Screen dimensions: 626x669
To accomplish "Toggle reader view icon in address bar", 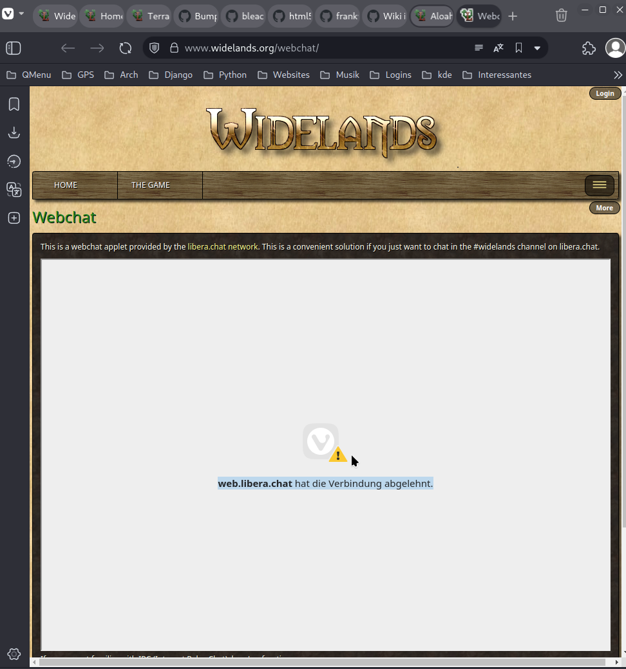I will click(479, 48).
